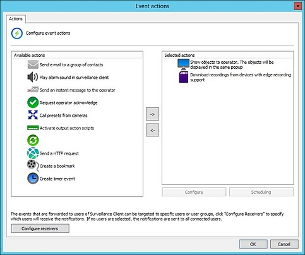This screenshot has width=305, height=255.
Task: Select the unlabeled green refresh icon
Action: [x=33, y=140]
